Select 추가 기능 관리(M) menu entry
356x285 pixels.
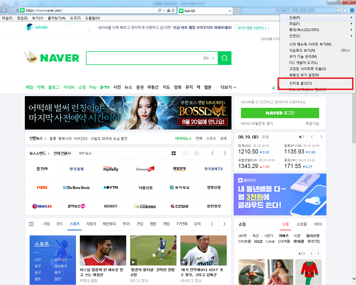click(317, 57)
